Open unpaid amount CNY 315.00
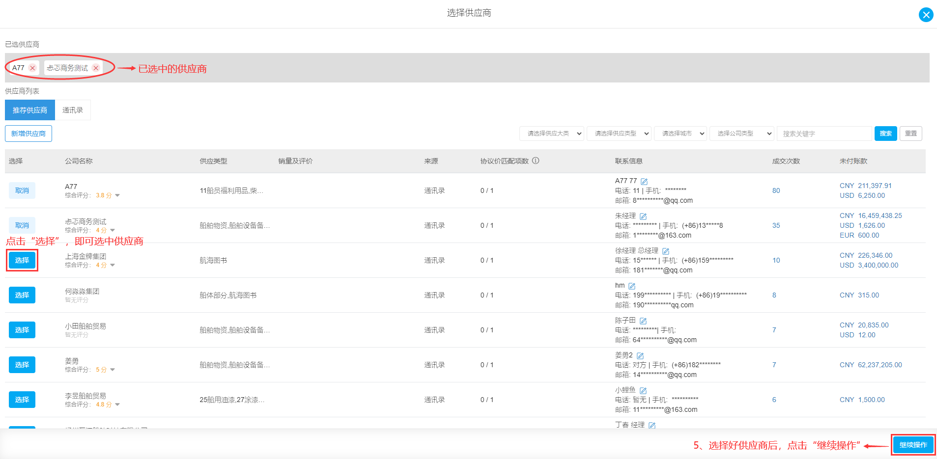Screen dimensions: 937x459 [x=859, y=295]
